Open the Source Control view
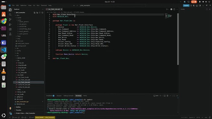The width and height of the screenshot is (212, 119). tap(10, 19)
